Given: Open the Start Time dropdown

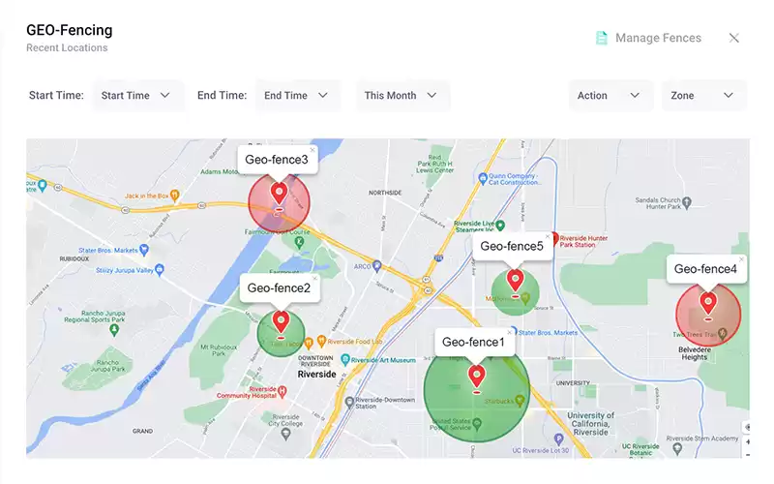Looking at the screenshot, I should tap(136, 96).
